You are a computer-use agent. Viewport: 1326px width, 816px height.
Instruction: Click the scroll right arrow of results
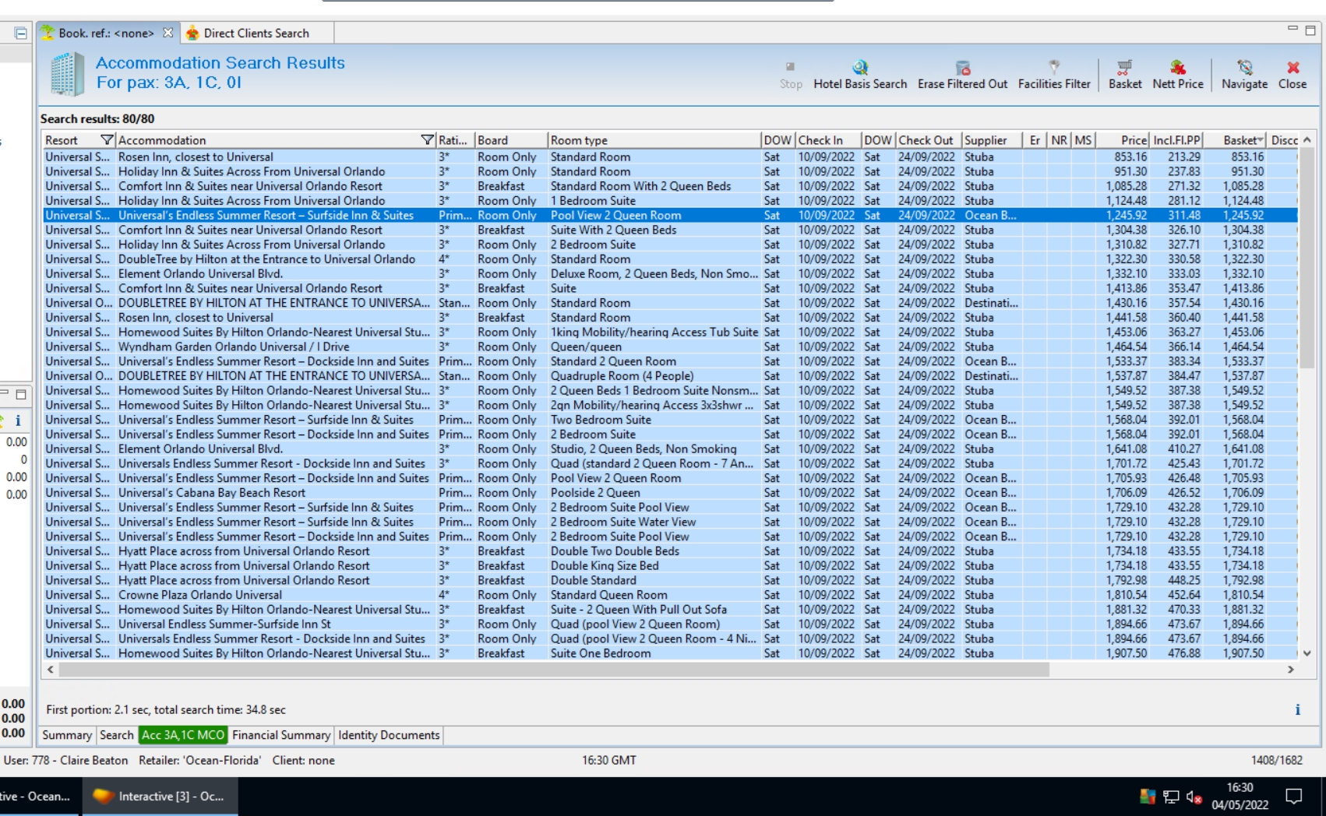pyautogui.click(x=1290, y=669)
